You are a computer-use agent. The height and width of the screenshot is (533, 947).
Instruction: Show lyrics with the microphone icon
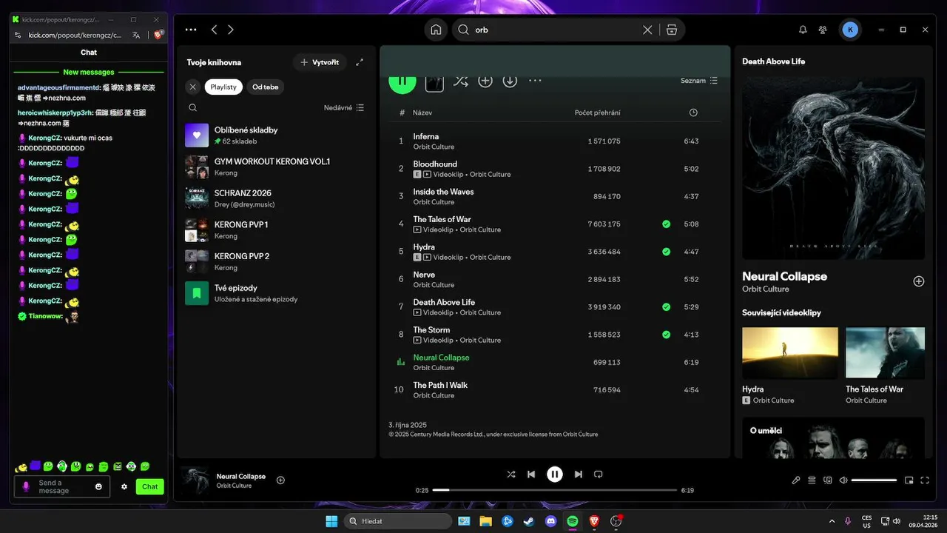pyautogui.click(x=796, y=480)
